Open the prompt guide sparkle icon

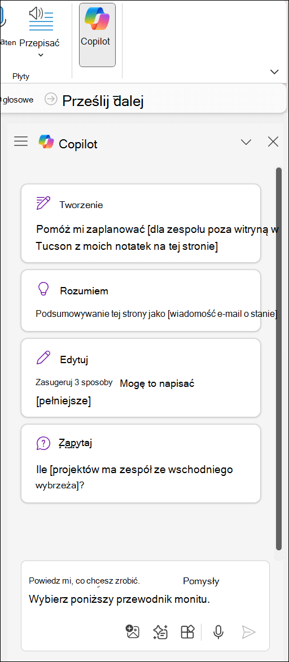click(x=160, y=632)
